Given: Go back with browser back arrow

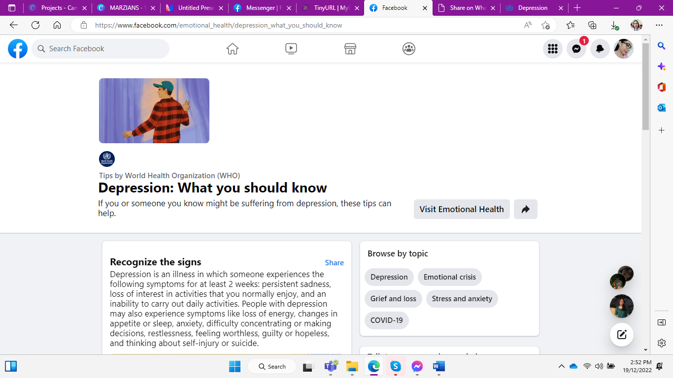Looking at the screenshot, I should pos(14,25).
